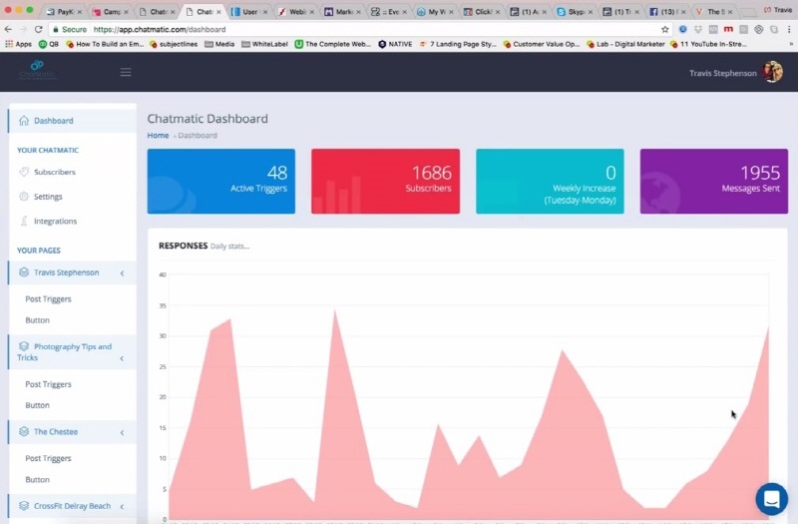The width and height of the screenshot is (798, 524).
Task: Select the Travis Stephenson page
Action: point(72,272)
